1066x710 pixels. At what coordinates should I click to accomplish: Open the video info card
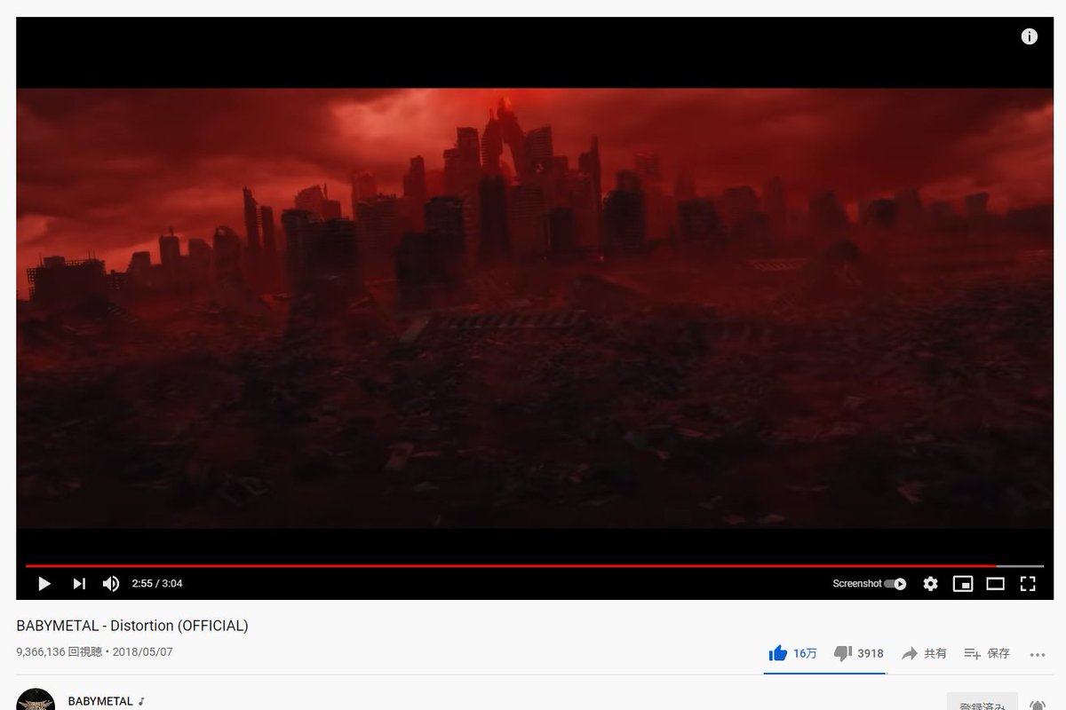(1029, 36)
